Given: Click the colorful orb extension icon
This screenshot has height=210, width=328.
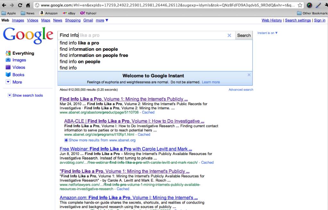Looking at the screenshot, I should coord(309,5).
